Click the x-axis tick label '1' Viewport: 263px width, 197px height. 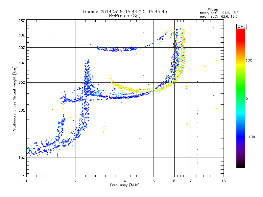click(x=26, y=181)
